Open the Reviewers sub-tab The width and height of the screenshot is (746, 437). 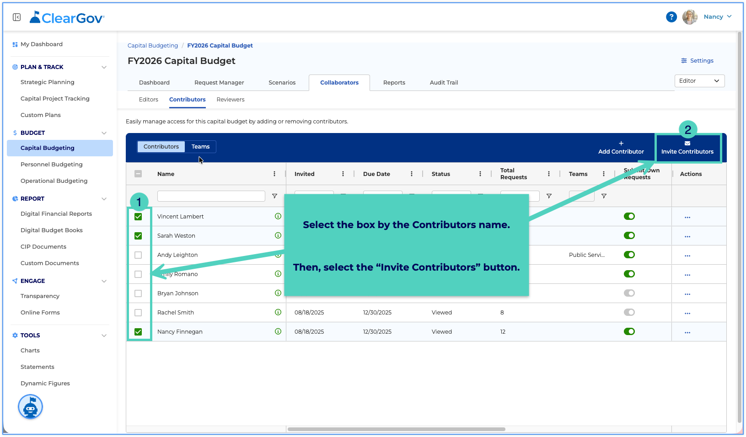point(231,100)
